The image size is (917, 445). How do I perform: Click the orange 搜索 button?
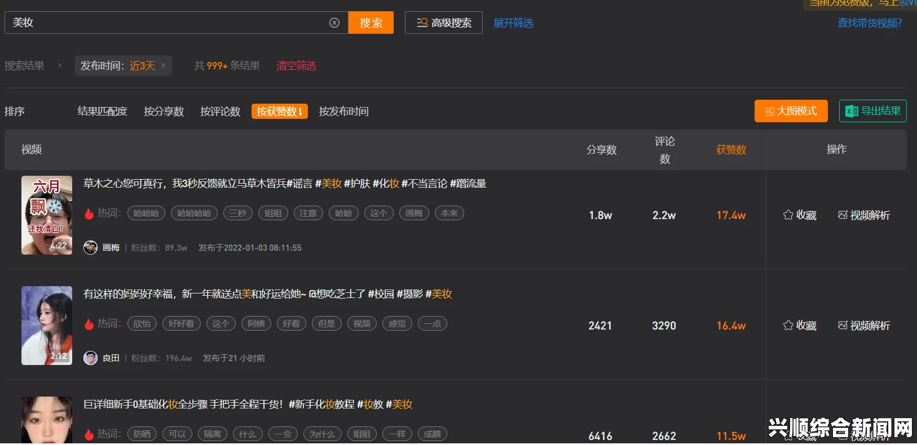[371, 23]
